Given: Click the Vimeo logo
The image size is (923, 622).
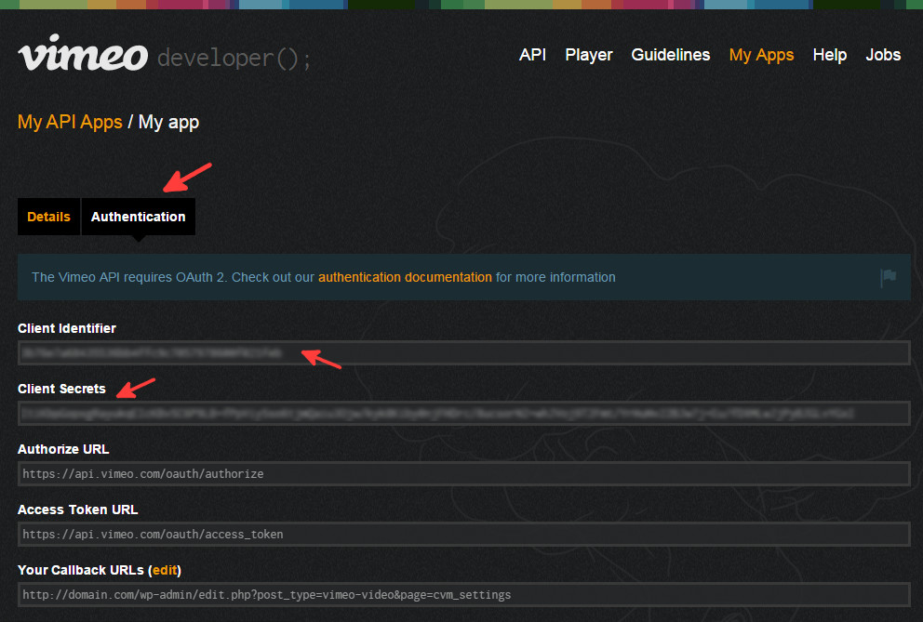Looking at the screenshot, I should pyautogui.click(x=83, y=52).
